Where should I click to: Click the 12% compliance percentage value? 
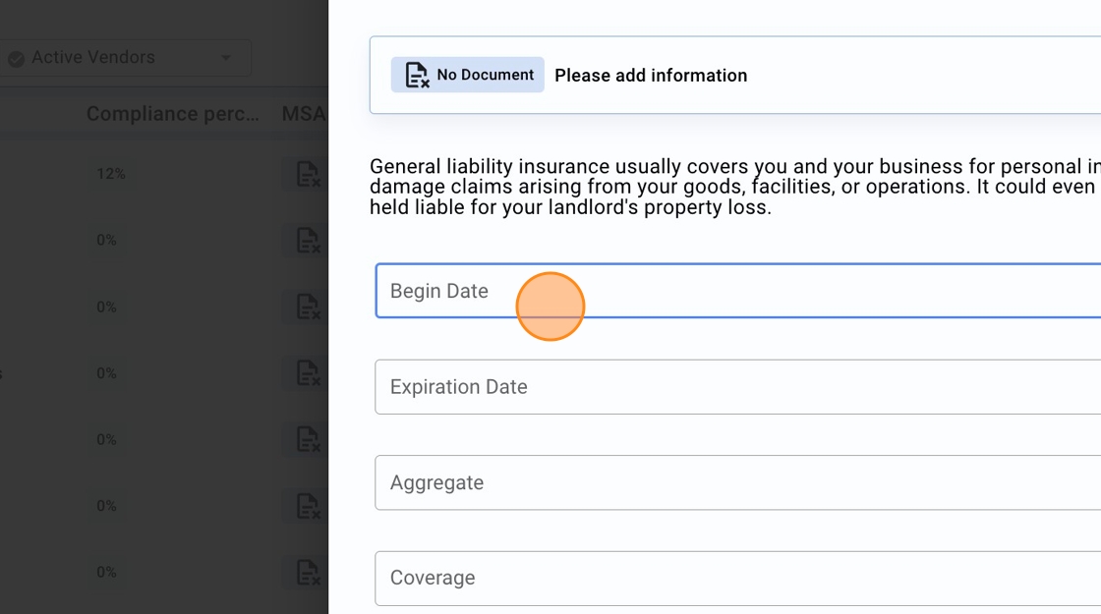point(110,174)
